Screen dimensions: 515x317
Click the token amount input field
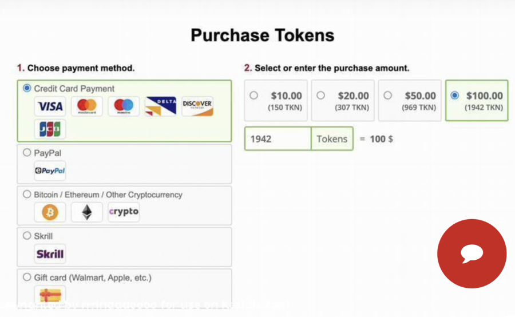coord(278,139)
